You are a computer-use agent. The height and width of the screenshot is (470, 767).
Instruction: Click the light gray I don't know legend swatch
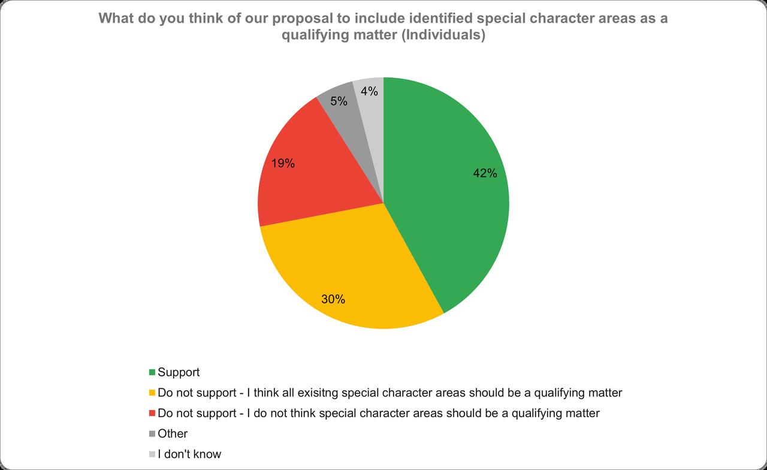(x=152, y=454)
